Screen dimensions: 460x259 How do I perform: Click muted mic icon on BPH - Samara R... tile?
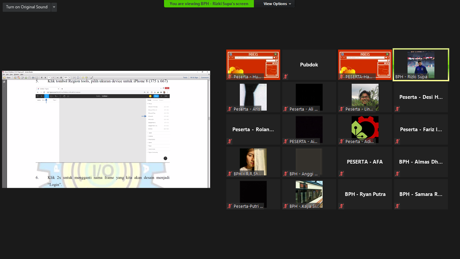pos(397,206)
